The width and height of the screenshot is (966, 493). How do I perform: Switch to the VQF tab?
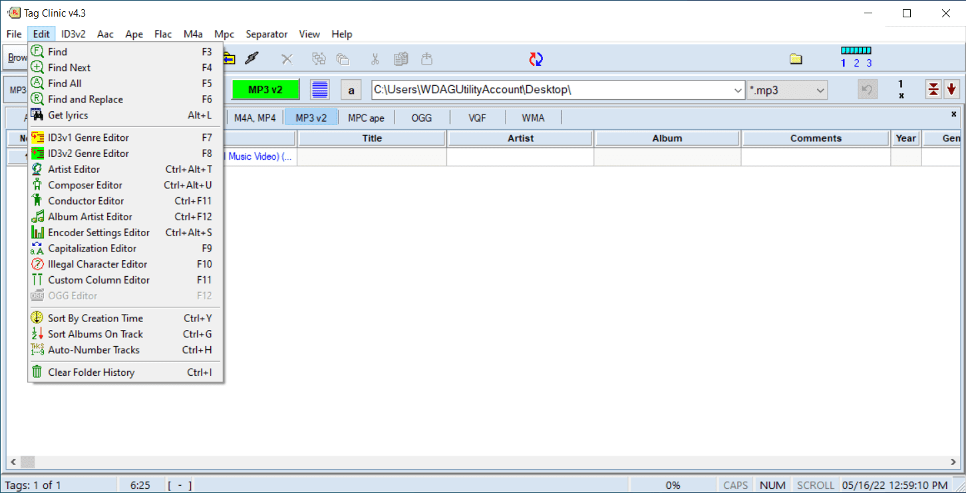pyautogui.click(x=477, y=118)
